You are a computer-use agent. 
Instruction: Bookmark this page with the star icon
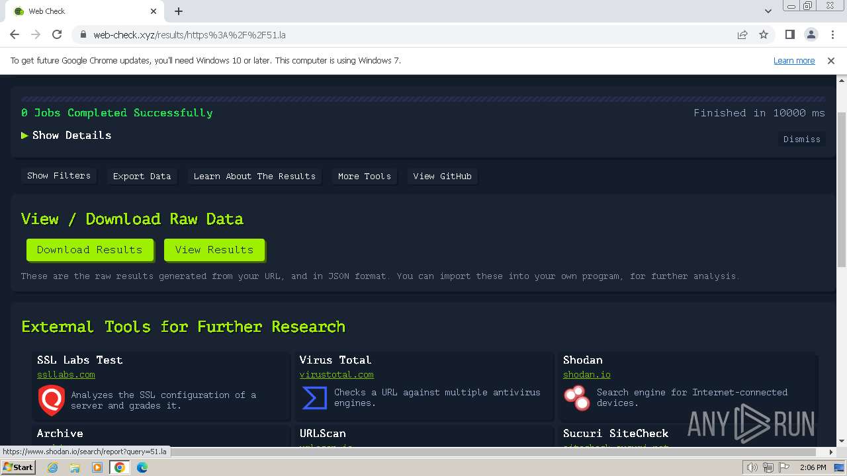click(764, 35)
